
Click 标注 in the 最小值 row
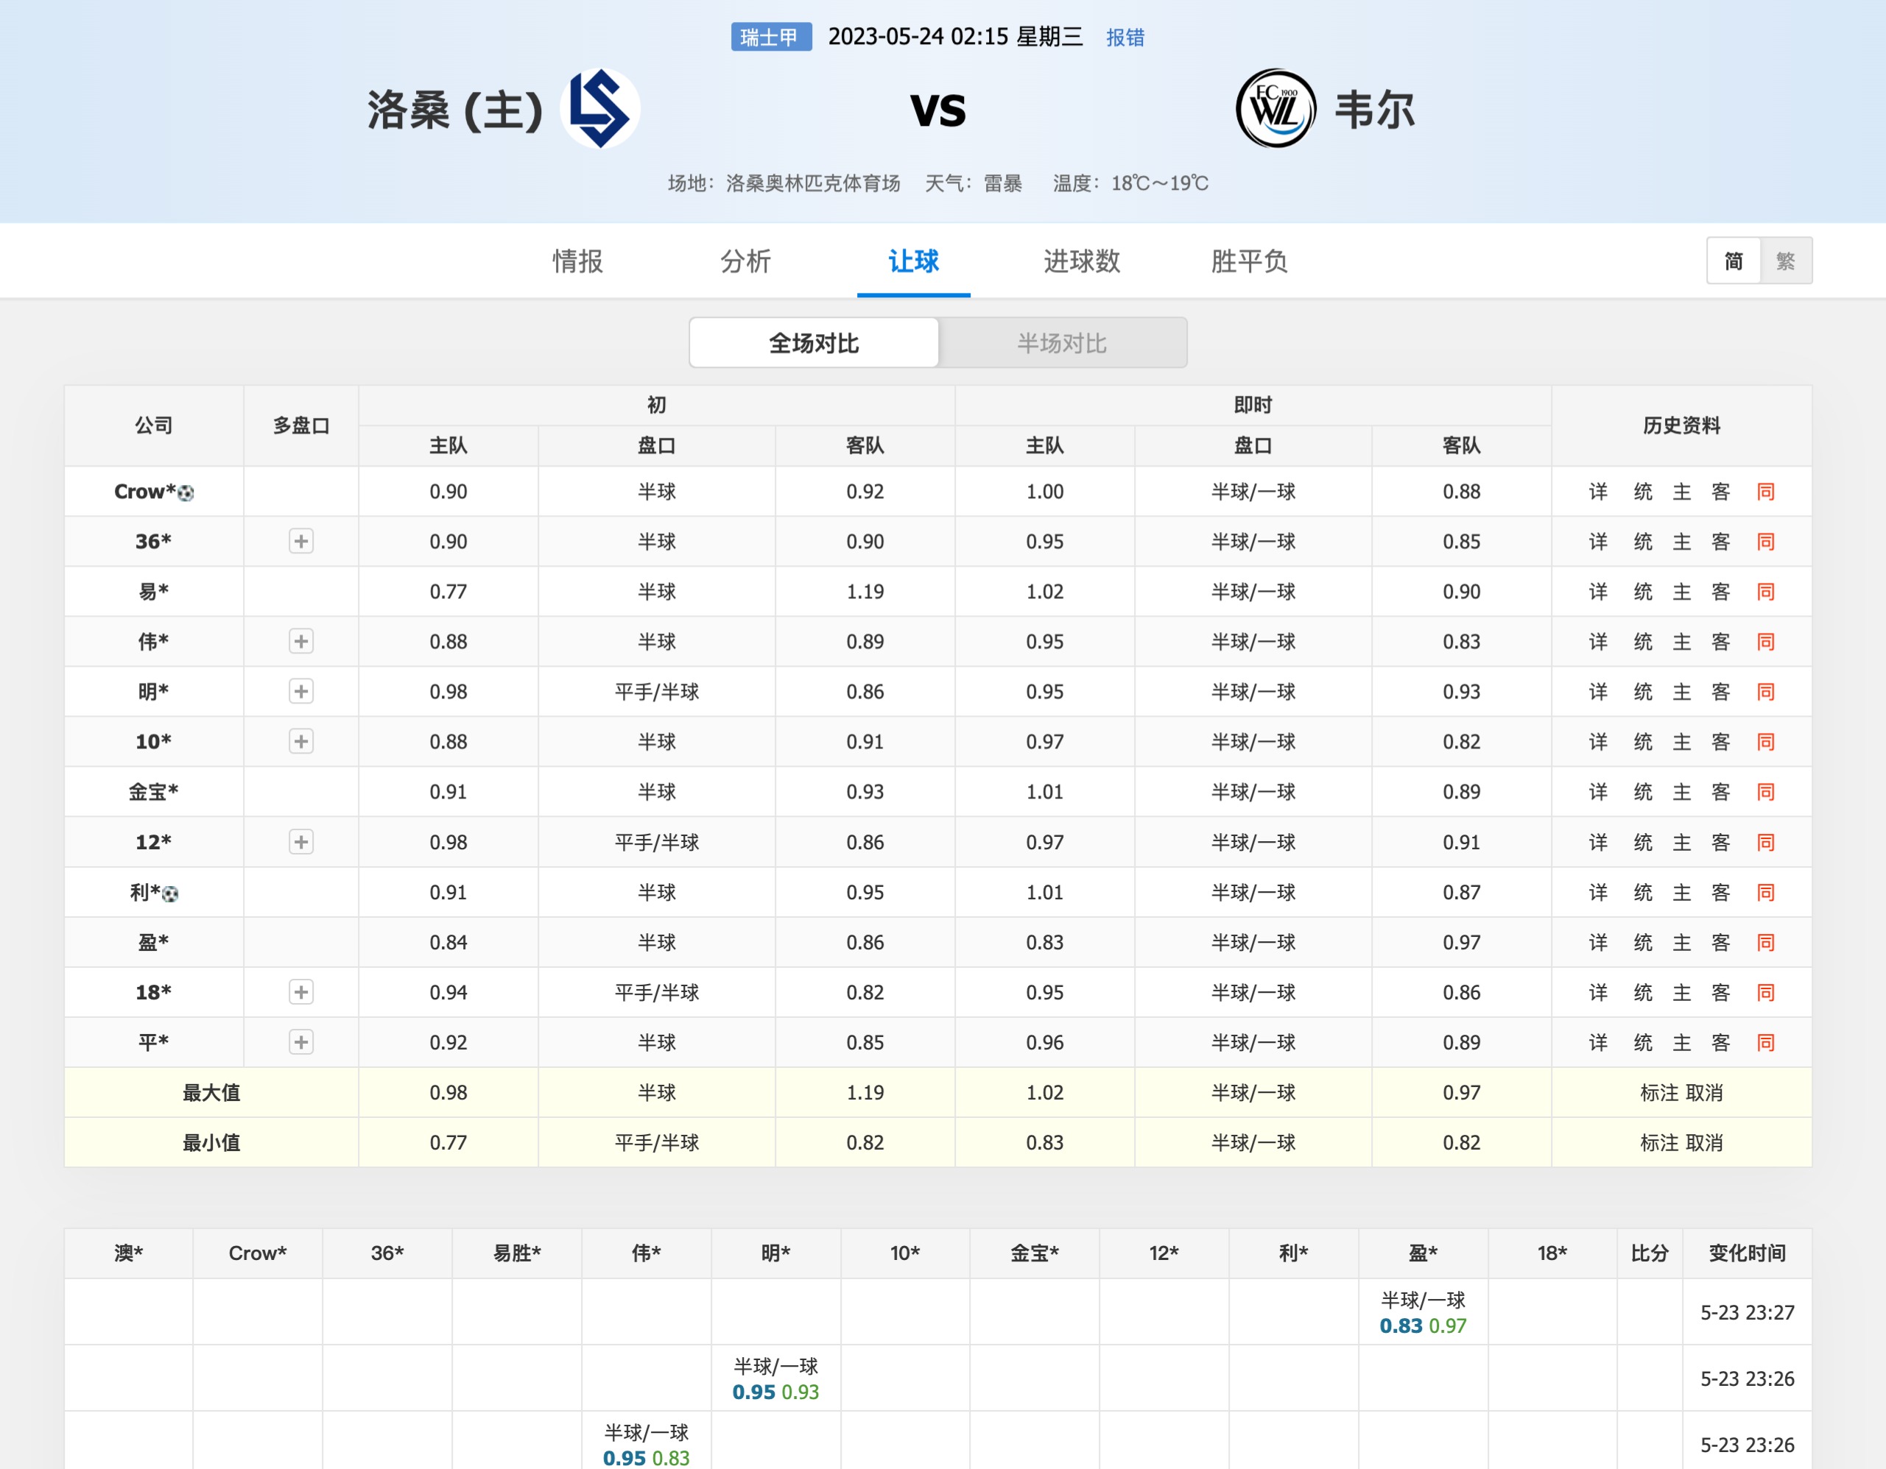[x=1659, y=1142]
